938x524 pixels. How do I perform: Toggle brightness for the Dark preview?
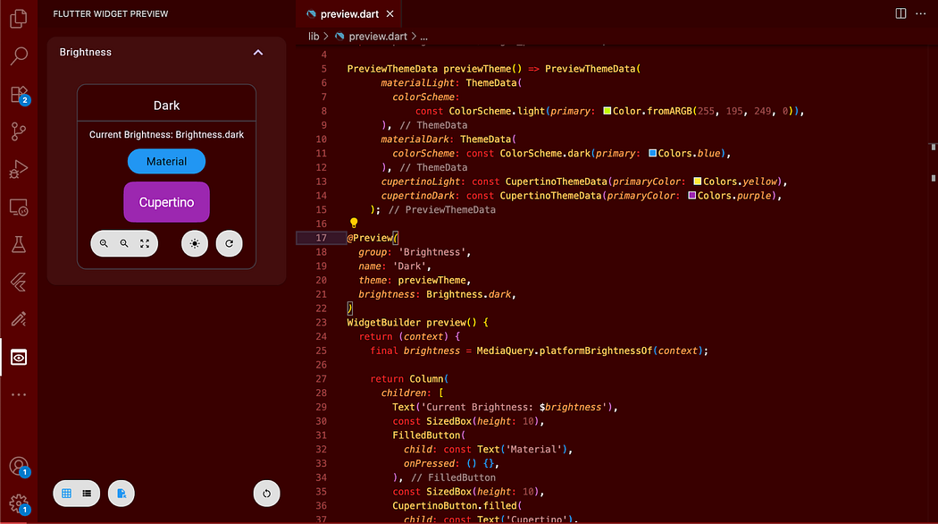(195, 243)
